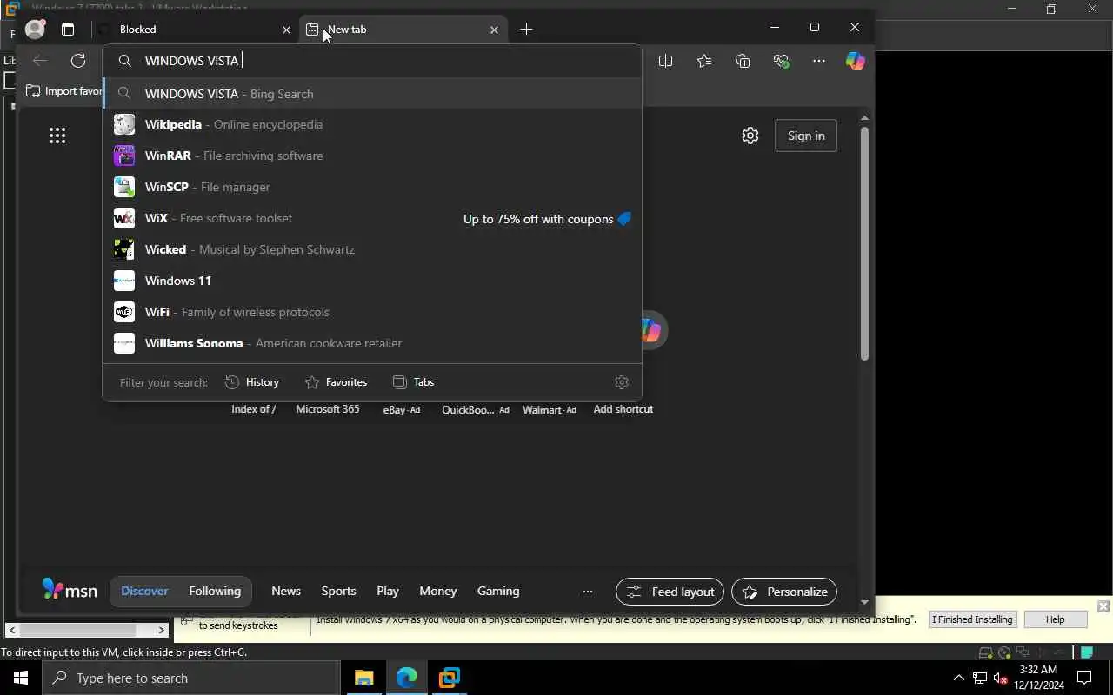The image size is (1113, 695).
Task: Click the Sign in button
Action: pyautogui.click(x=806, y=136)
